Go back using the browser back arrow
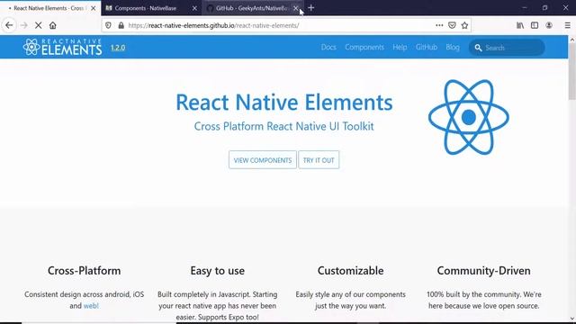Image resolution: width=576 pixels, height=324 pixels. [x=9, y=25]
